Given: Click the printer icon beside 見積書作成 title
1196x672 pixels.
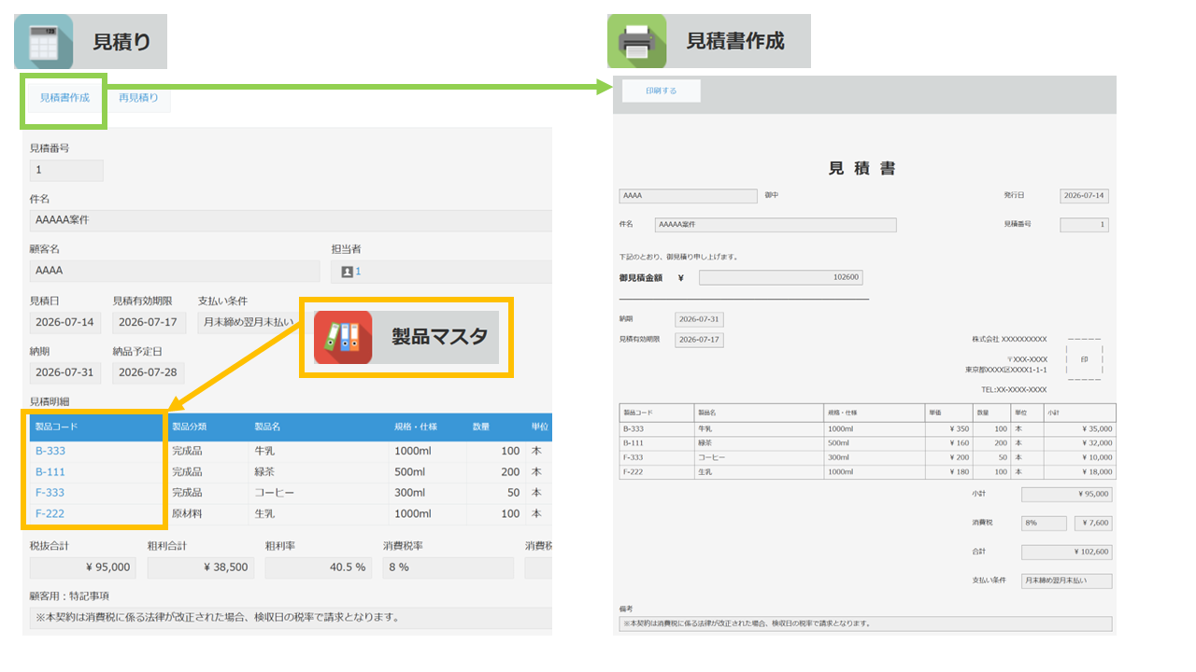Looking at the screenshot, I should coord(636,41).
